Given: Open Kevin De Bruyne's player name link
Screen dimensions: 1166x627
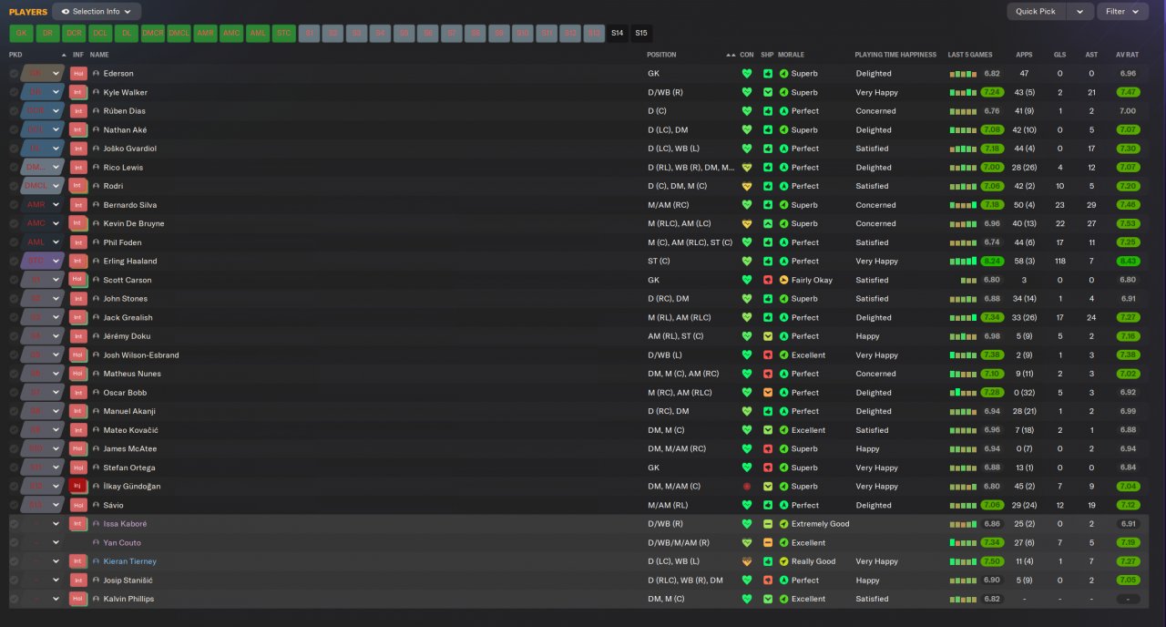Looking at the screenshot, I should [x=134, y=223].
